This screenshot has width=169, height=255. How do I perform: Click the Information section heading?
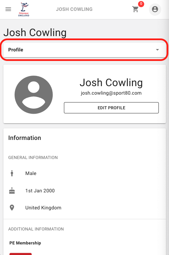coord(25,138)
